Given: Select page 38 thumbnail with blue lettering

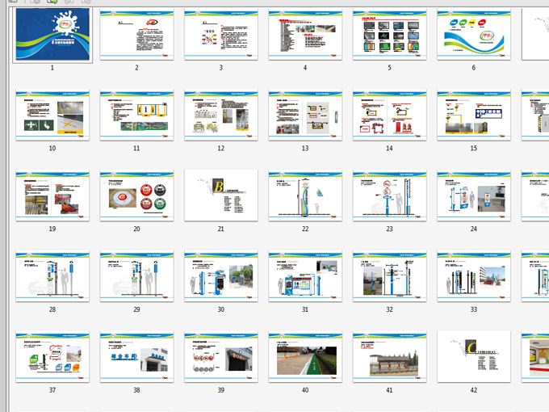Looking at the screenshot, I should (x=137, y=356).
